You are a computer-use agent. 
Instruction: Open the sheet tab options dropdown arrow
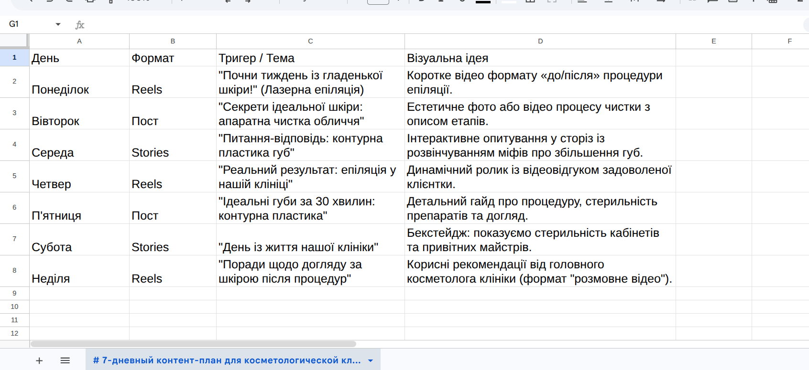pos(371,360)
